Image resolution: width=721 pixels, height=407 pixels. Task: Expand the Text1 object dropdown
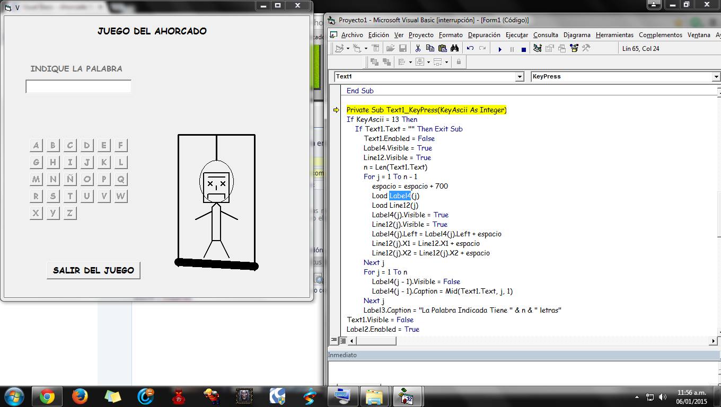[520, 77]
